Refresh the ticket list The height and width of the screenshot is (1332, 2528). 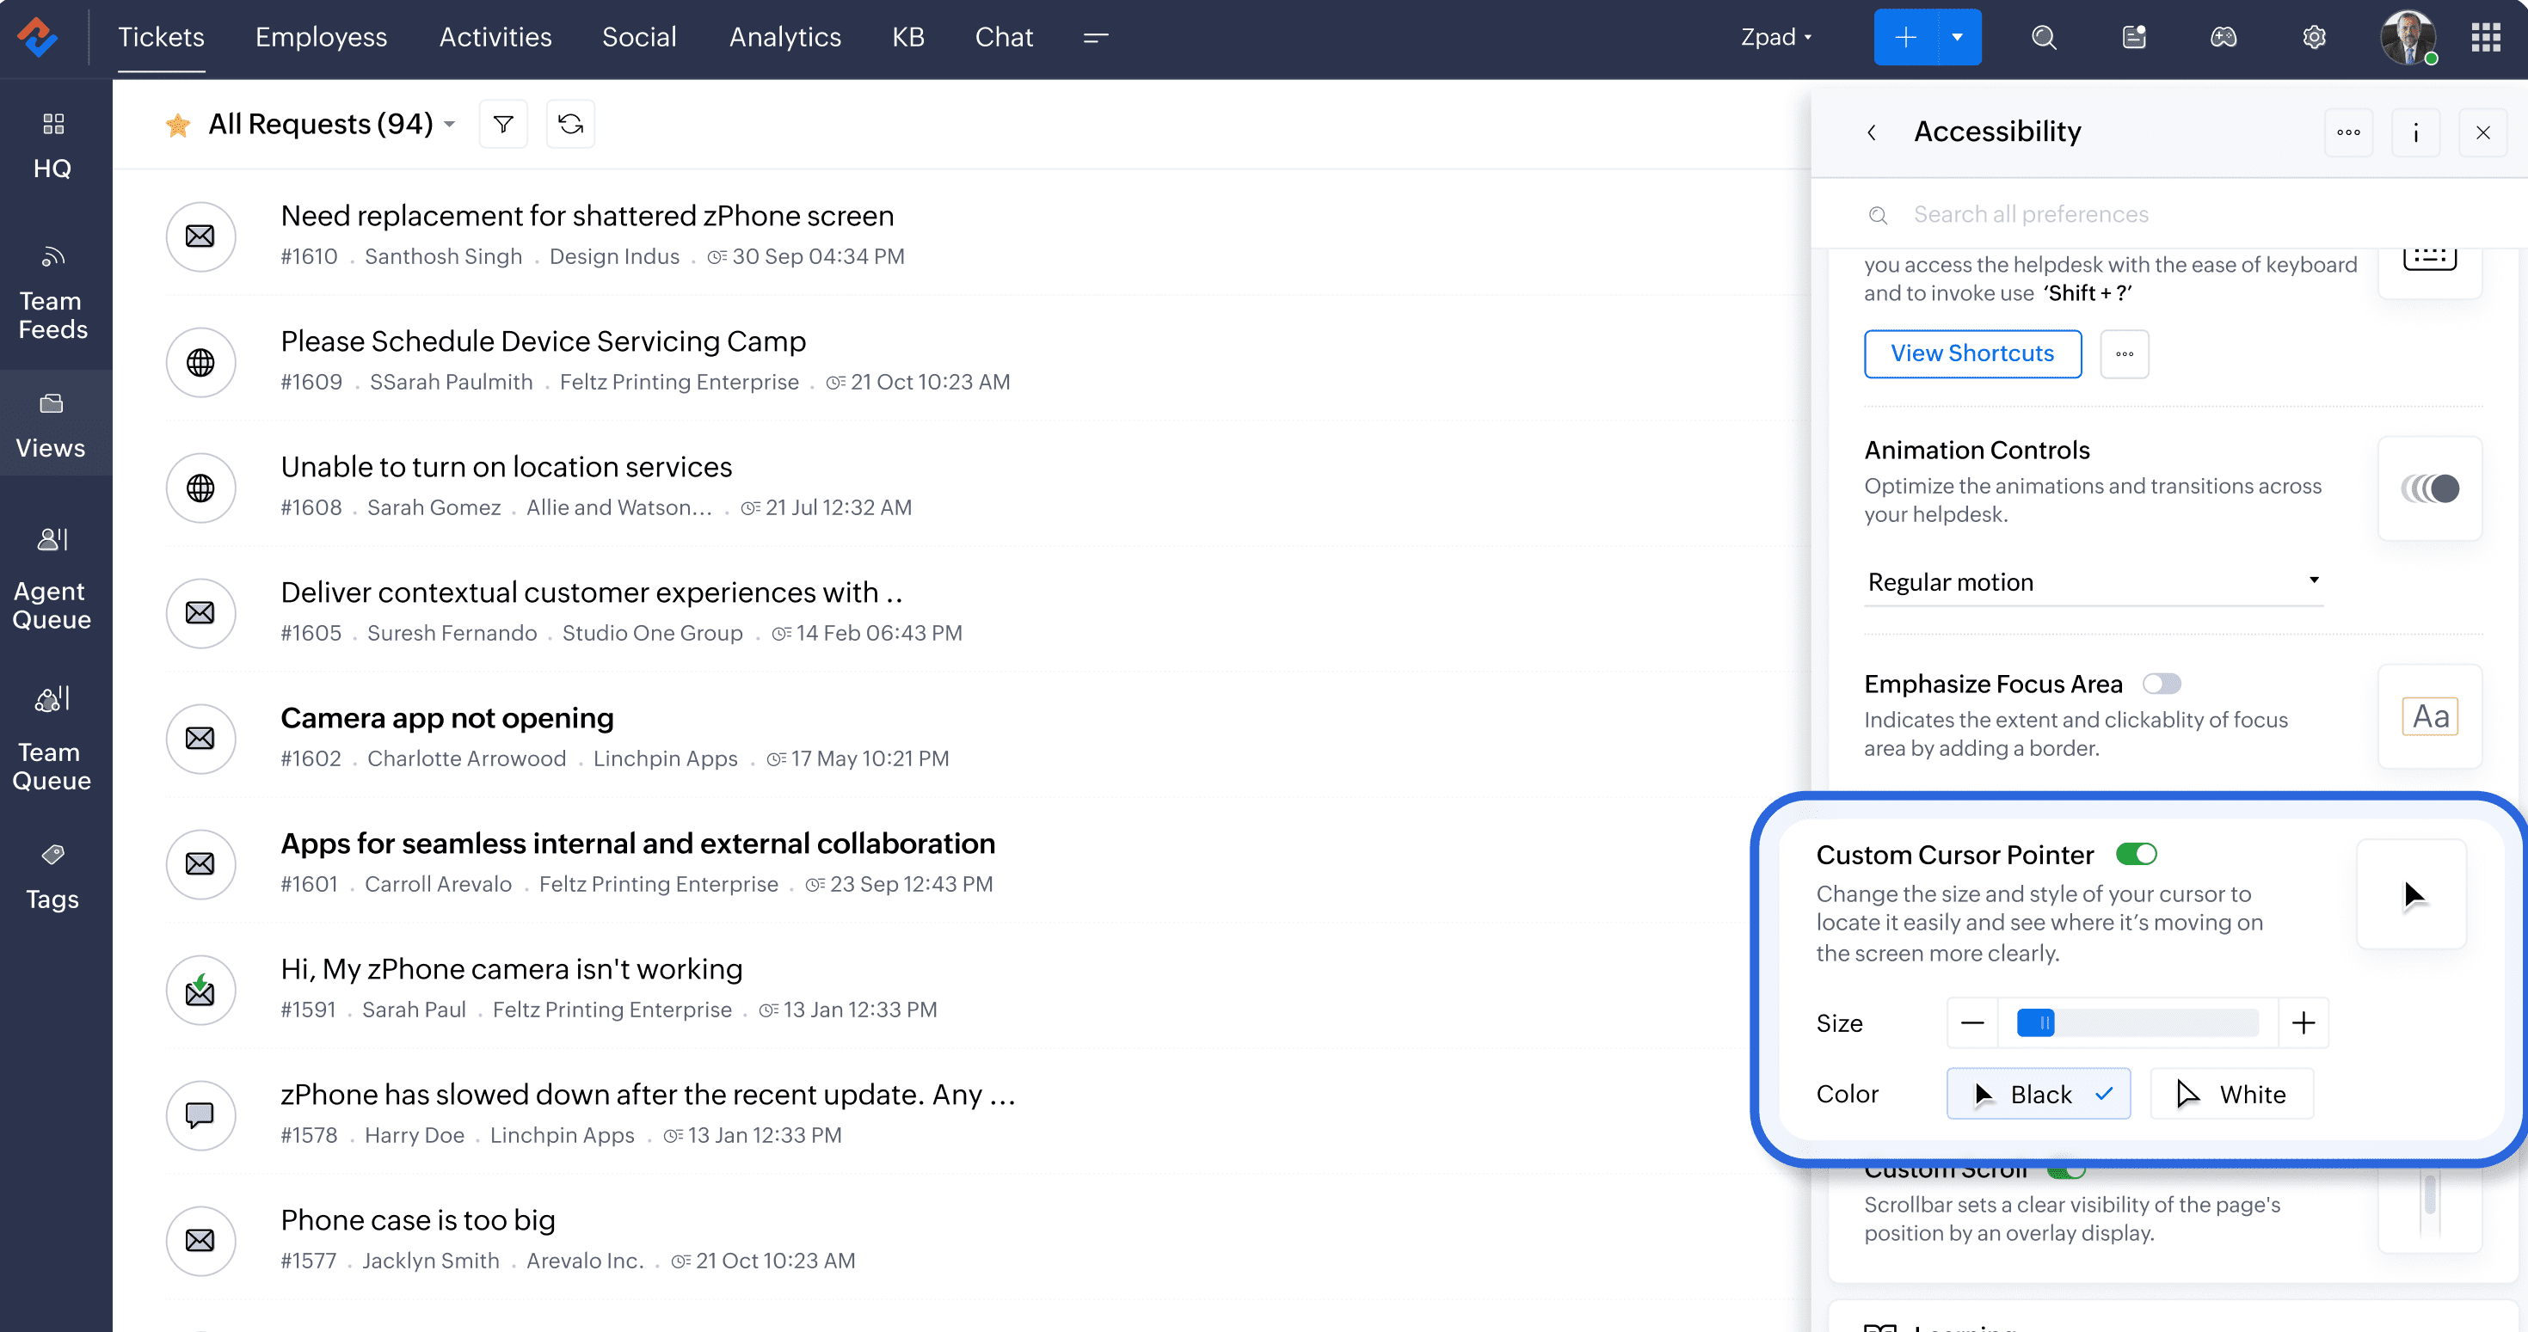coord(570,125)
